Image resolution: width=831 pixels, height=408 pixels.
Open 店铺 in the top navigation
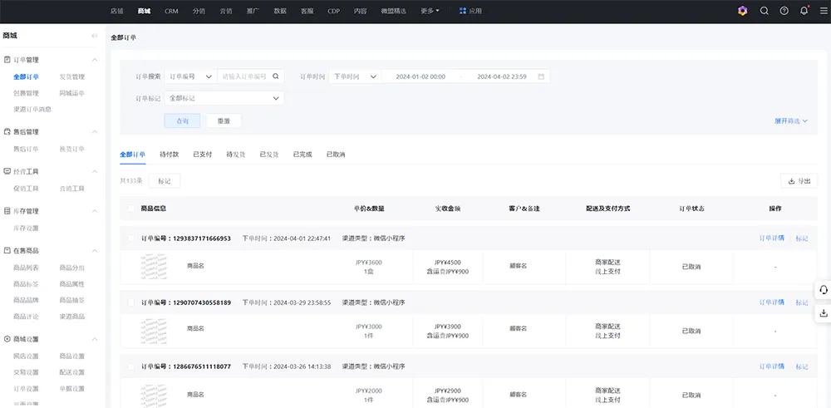point(116,11)
